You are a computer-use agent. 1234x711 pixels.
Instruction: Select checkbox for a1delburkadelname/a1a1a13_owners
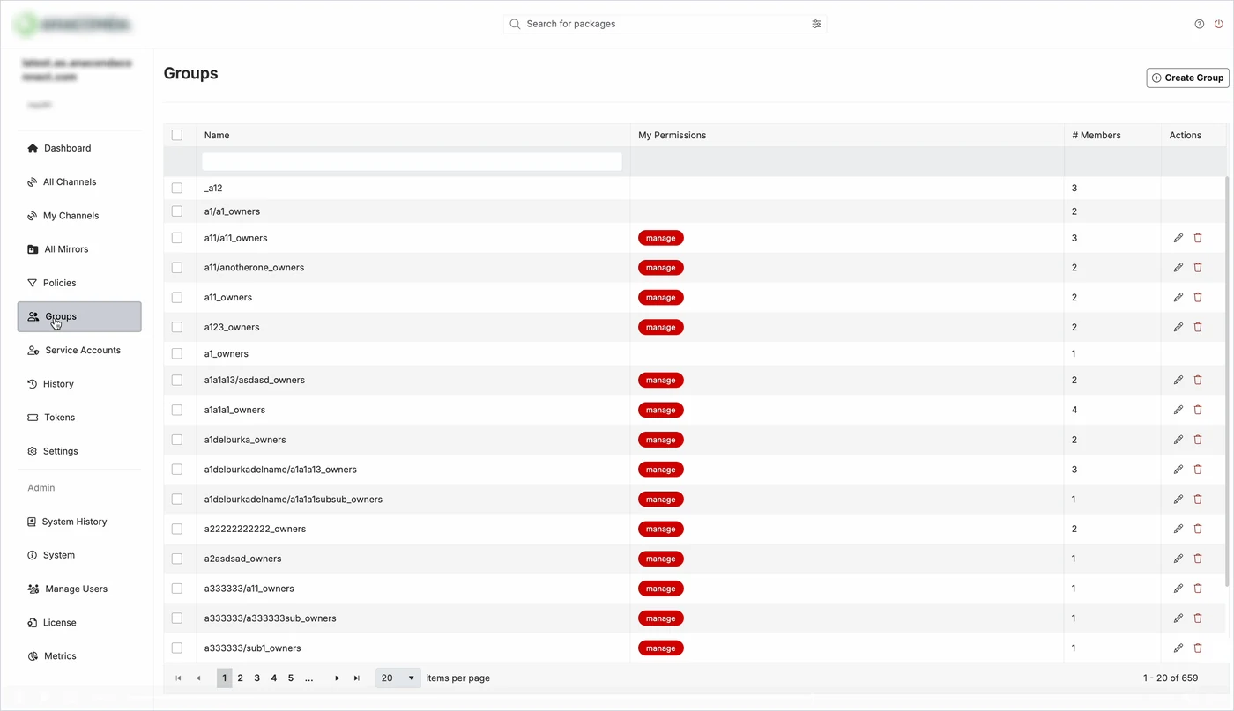tap(177, 470)
